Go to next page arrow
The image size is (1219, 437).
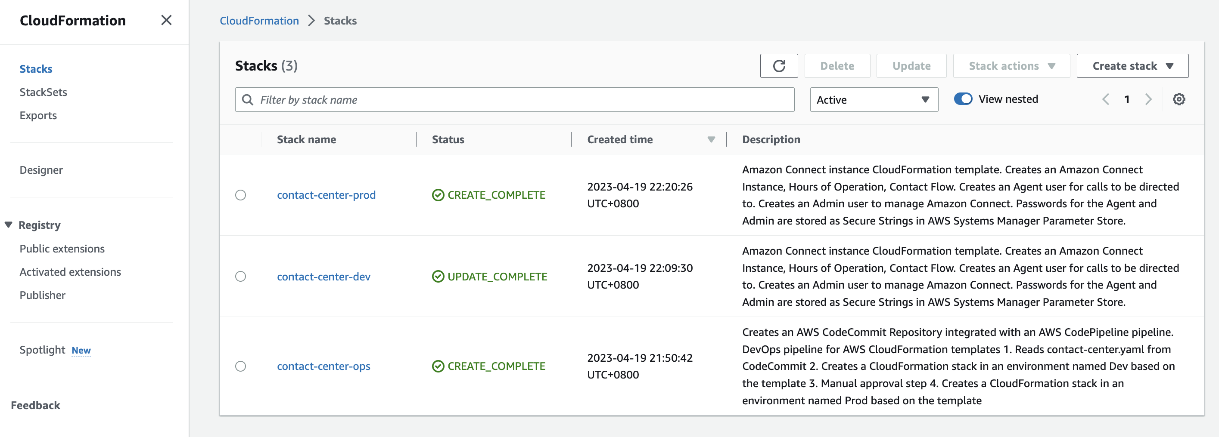tap(1148, 99)
